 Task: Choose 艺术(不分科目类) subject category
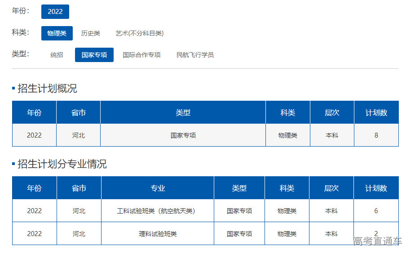point(140,33)
